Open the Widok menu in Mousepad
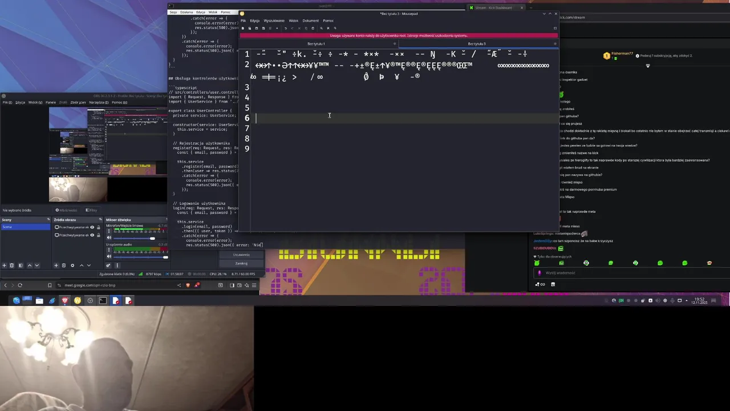 pyautogui.click(x=293, y=21)
